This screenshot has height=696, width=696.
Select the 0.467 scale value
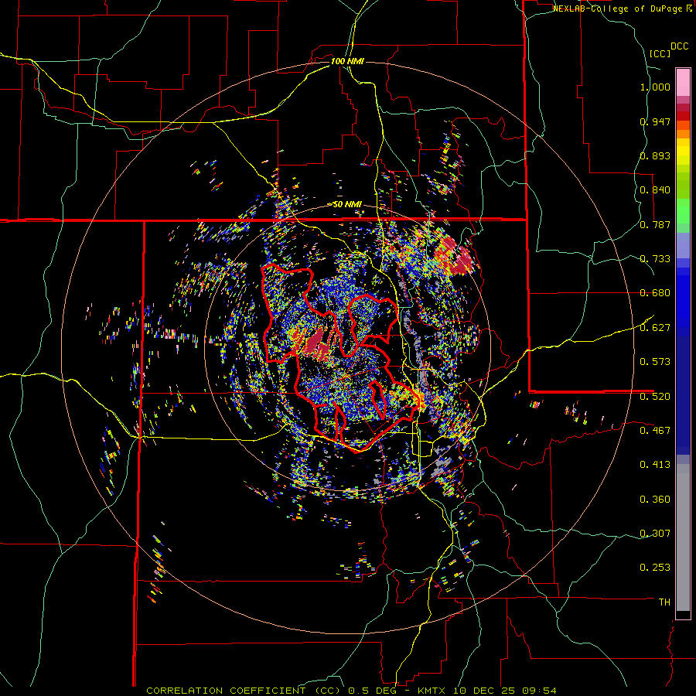click(655, 431)
